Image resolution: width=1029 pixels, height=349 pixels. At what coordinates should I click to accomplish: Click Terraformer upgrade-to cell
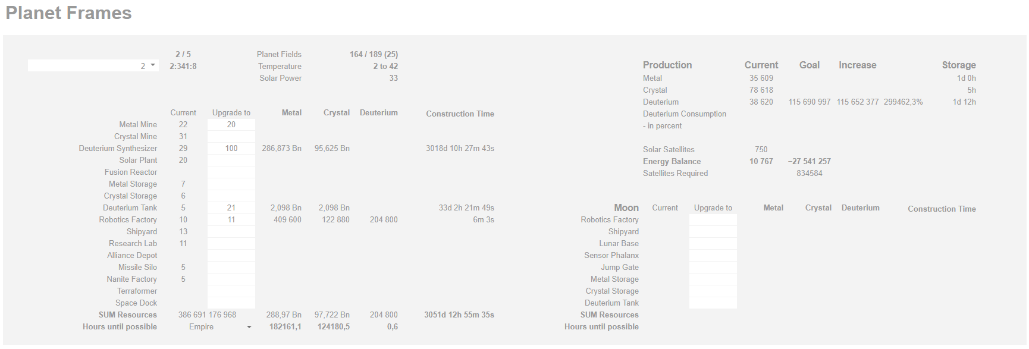(231, 291)
